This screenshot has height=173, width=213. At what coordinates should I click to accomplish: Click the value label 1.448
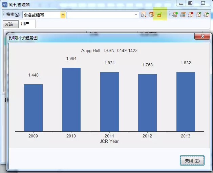(x=33, y=75)
